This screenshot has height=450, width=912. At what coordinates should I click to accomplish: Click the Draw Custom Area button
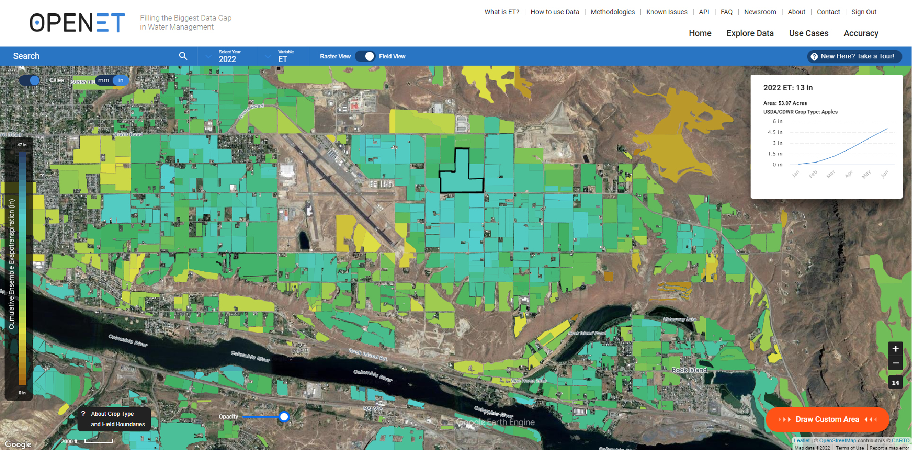(x=827, y=419)
